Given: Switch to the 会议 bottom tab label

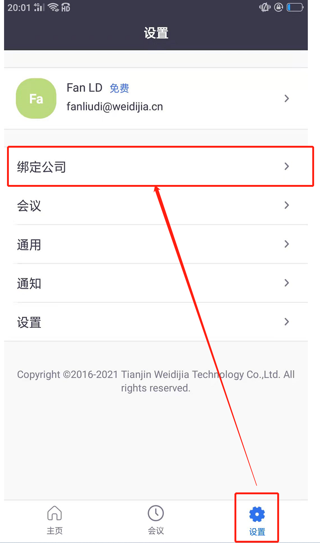Looking at the screenshot, I should (x=156, y=531).
